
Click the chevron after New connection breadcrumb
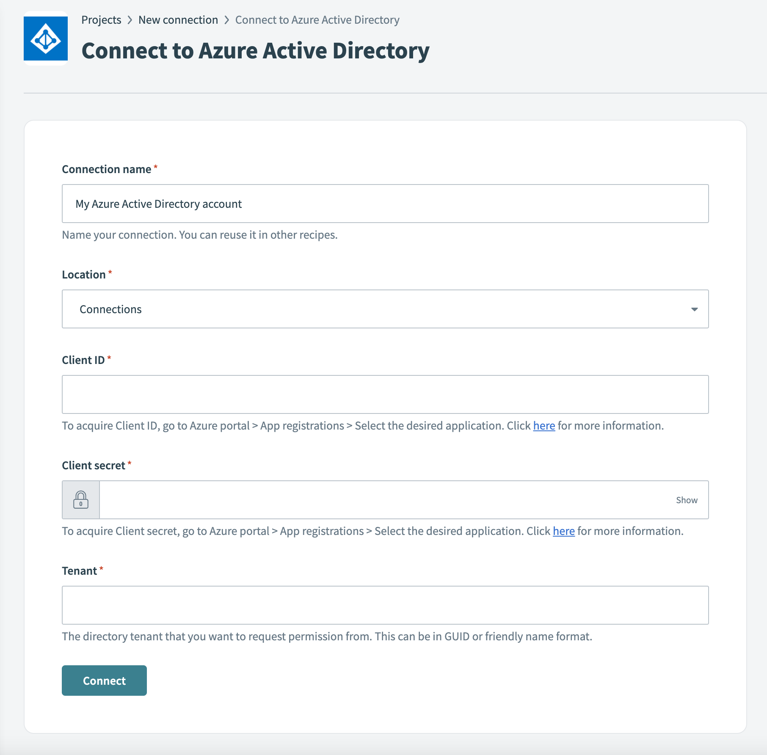point(227,19)
